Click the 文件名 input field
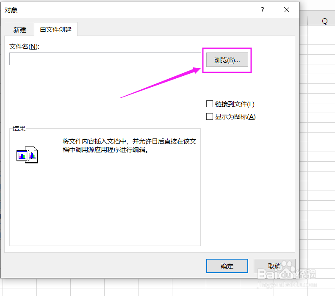The height and width of the screenshot is (296, 335). pos(105,59)
